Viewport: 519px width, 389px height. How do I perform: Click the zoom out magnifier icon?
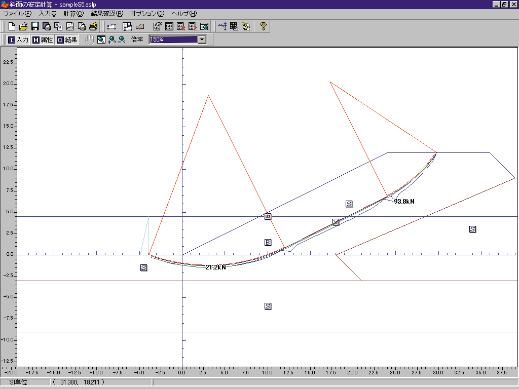click(x=121, y=40)
